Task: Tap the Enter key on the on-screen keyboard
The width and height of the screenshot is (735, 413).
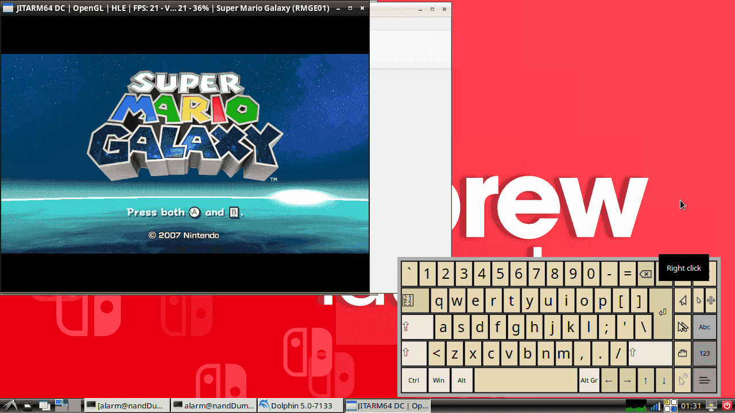Action: coord(662,313)
